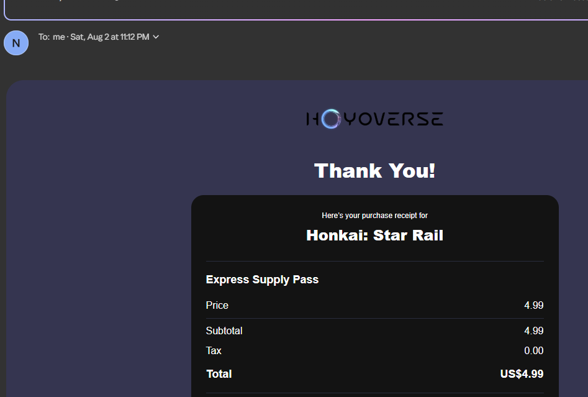Click the Tax value 0.00

pos(533,350)
